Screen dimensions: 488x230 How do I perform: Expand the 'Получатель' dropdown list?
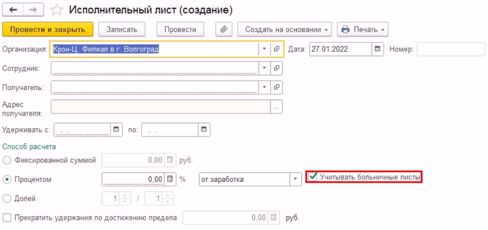(x=265, y=87)
